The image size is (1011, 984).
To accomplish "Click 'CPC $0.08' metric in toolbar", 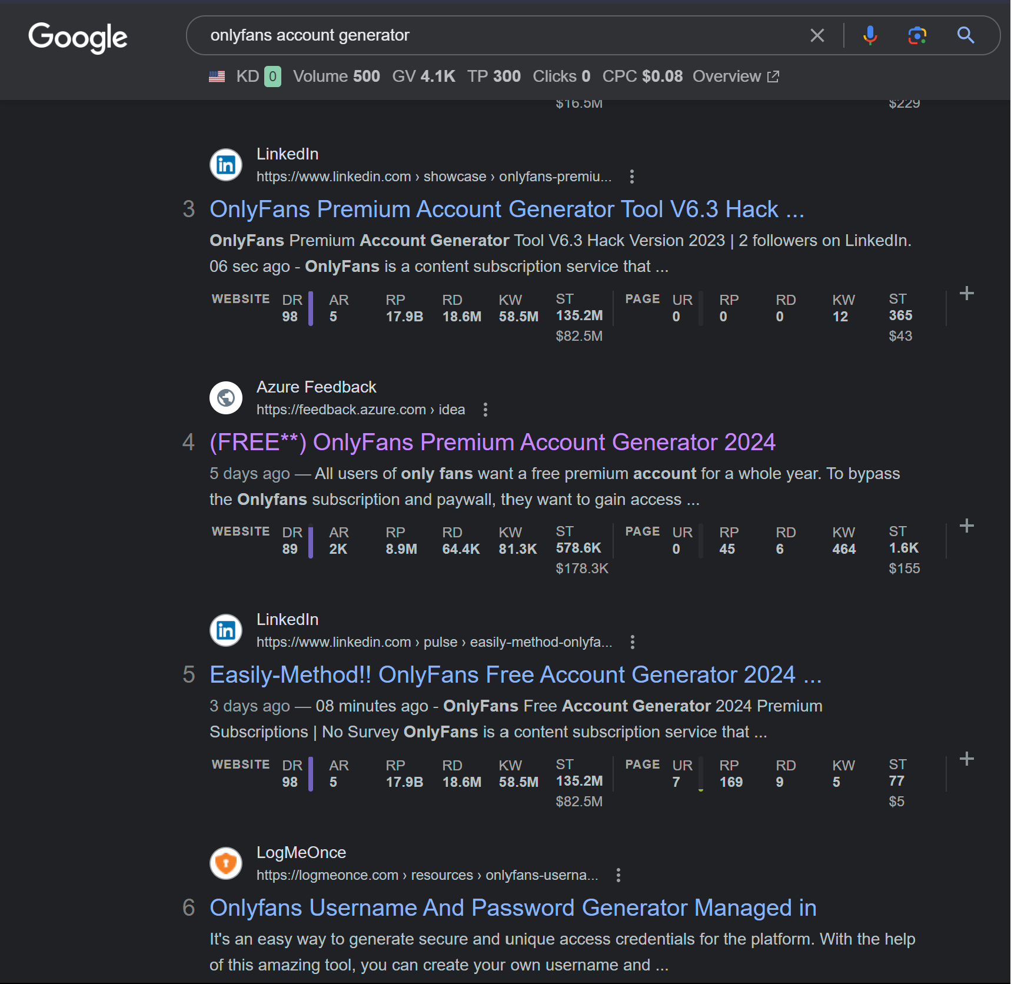I will pos(643,77).
